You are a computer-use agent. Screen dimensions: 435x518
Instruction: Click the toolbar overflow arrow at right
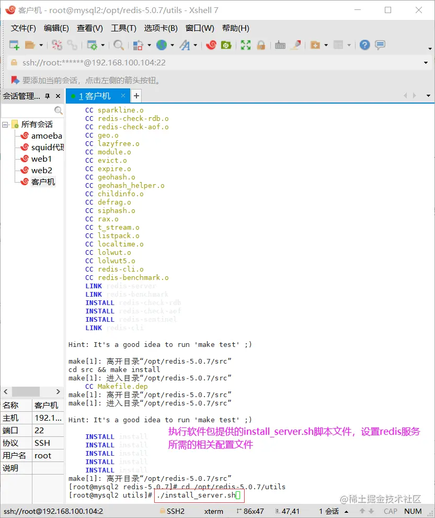430,49
